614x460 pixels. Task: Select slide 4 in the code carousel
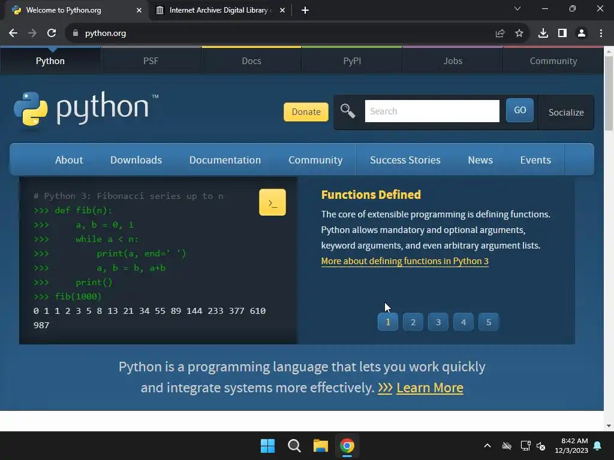click(463, 322)
